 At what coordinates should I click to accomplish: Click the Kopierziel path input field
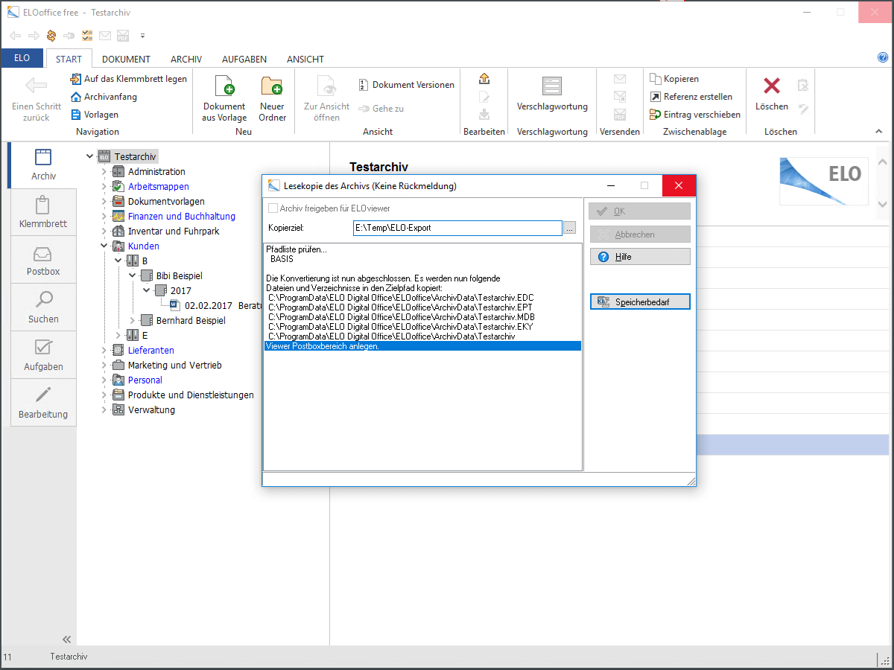457,228
